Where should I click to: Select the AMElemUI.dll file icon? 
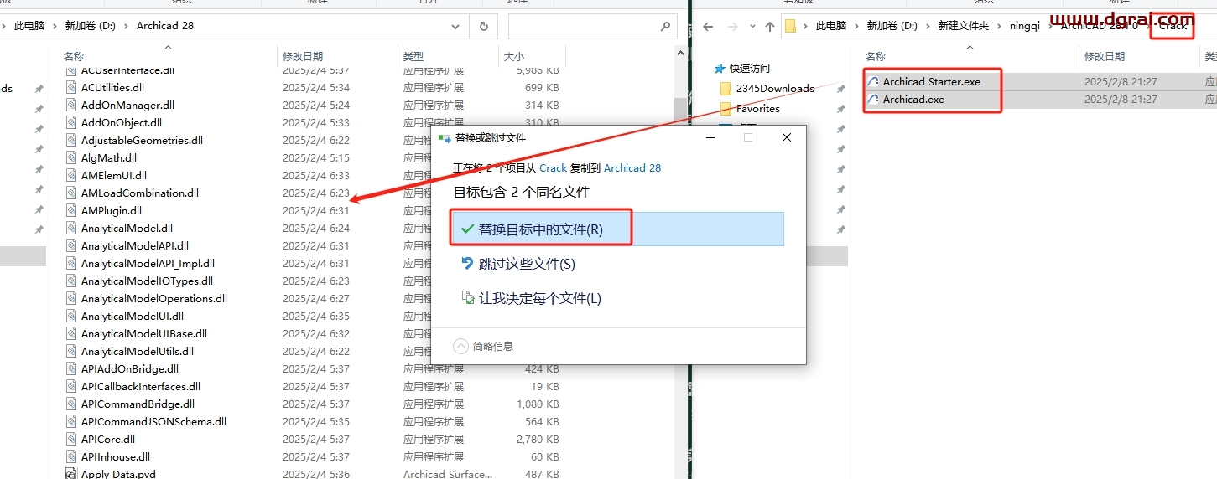(72, 175)
